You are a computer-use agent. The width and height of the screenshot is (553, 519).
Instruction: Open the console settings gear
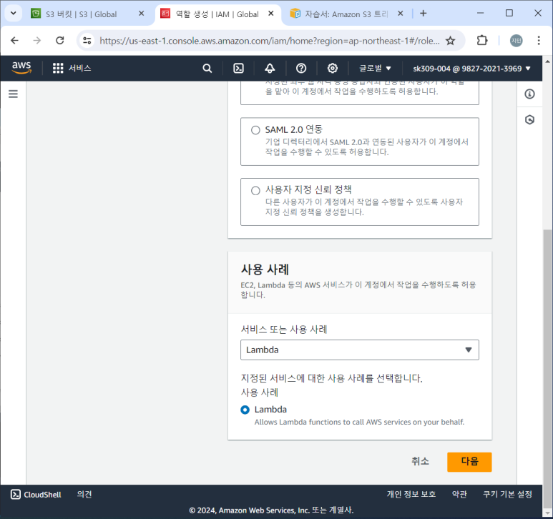333,69
